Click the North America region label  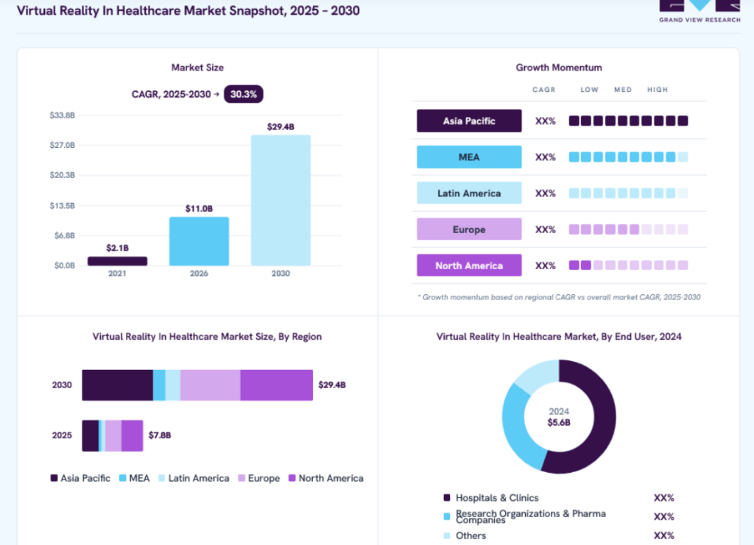(469, 266)
